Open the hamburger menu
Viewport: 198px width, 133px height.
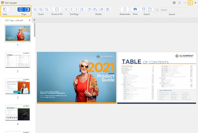pyautogui.click(x=179, y=3)
